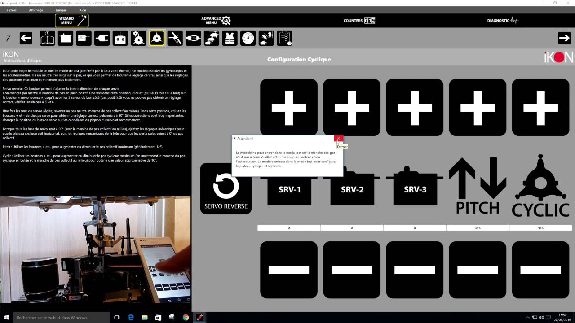Select the swashplate gear setup icon

(138, 39)
